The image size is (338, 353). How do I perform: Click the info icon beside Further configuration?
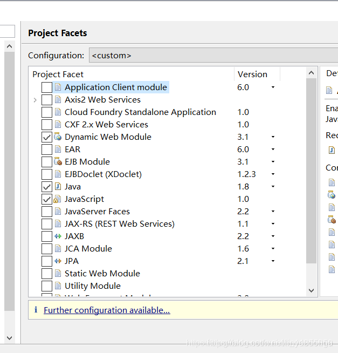pos(36,310)
